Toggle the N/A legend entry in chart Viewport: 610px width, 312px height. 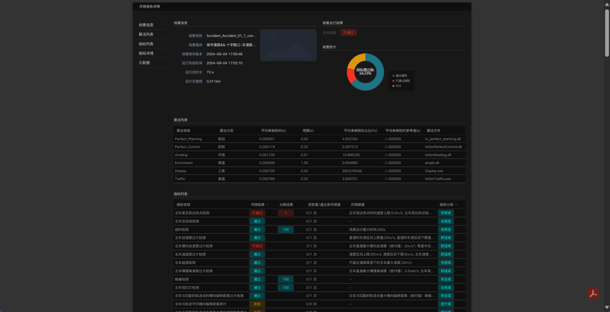pos(398,86)
